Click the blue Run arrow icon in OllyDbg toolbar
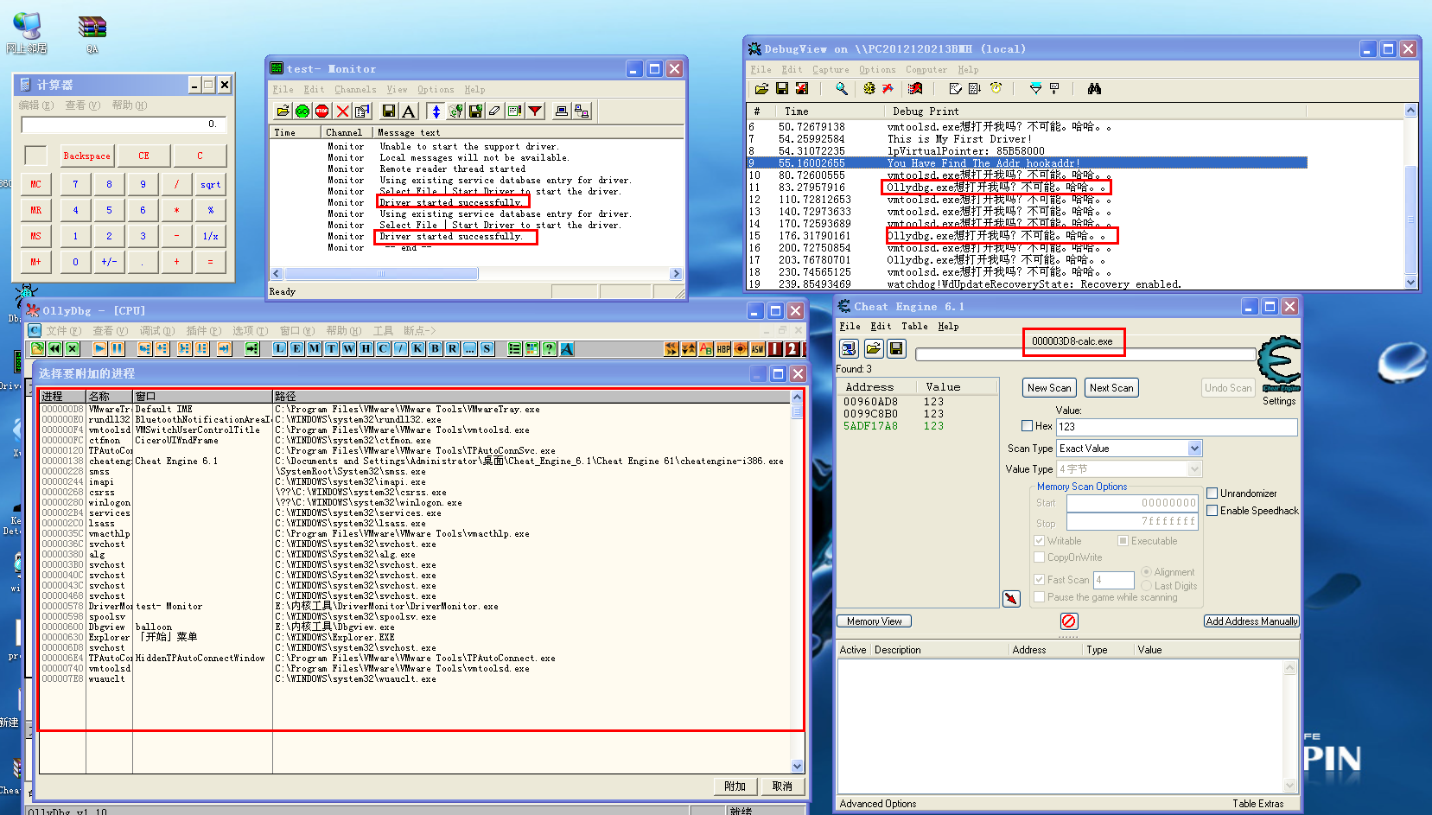1432x815 pixels. tap(100, 348)
